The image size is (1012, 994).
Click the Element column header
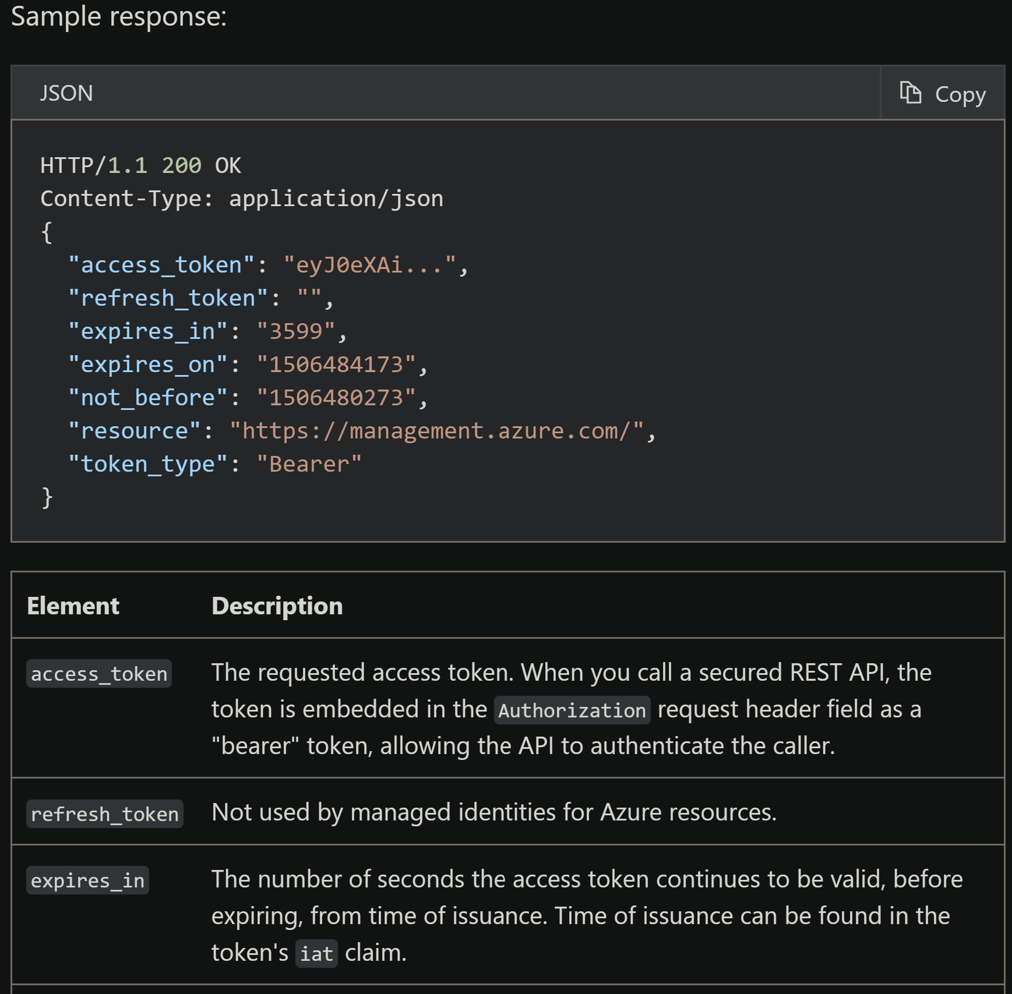coord(73,606)
